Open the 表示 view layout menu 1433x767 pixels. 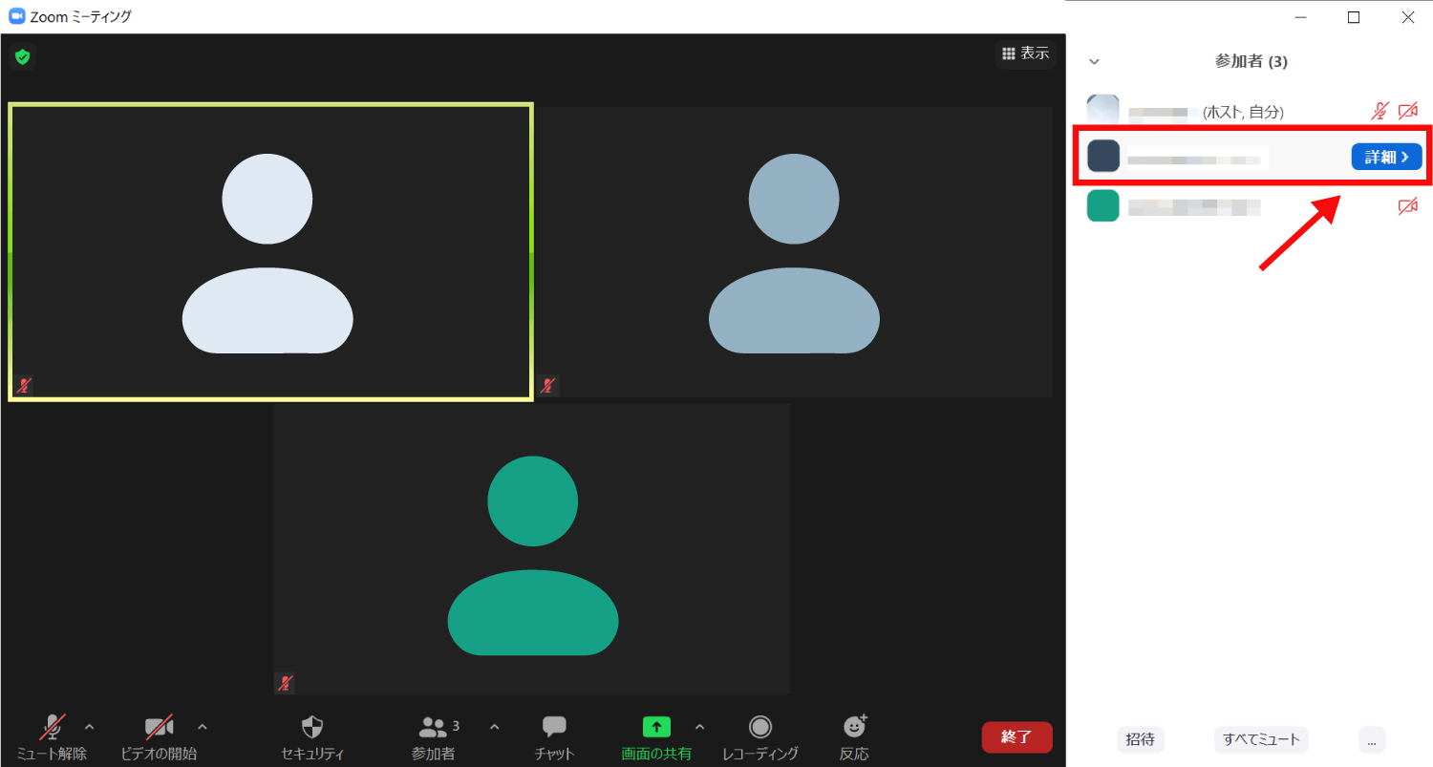[x=1025, y=53]
